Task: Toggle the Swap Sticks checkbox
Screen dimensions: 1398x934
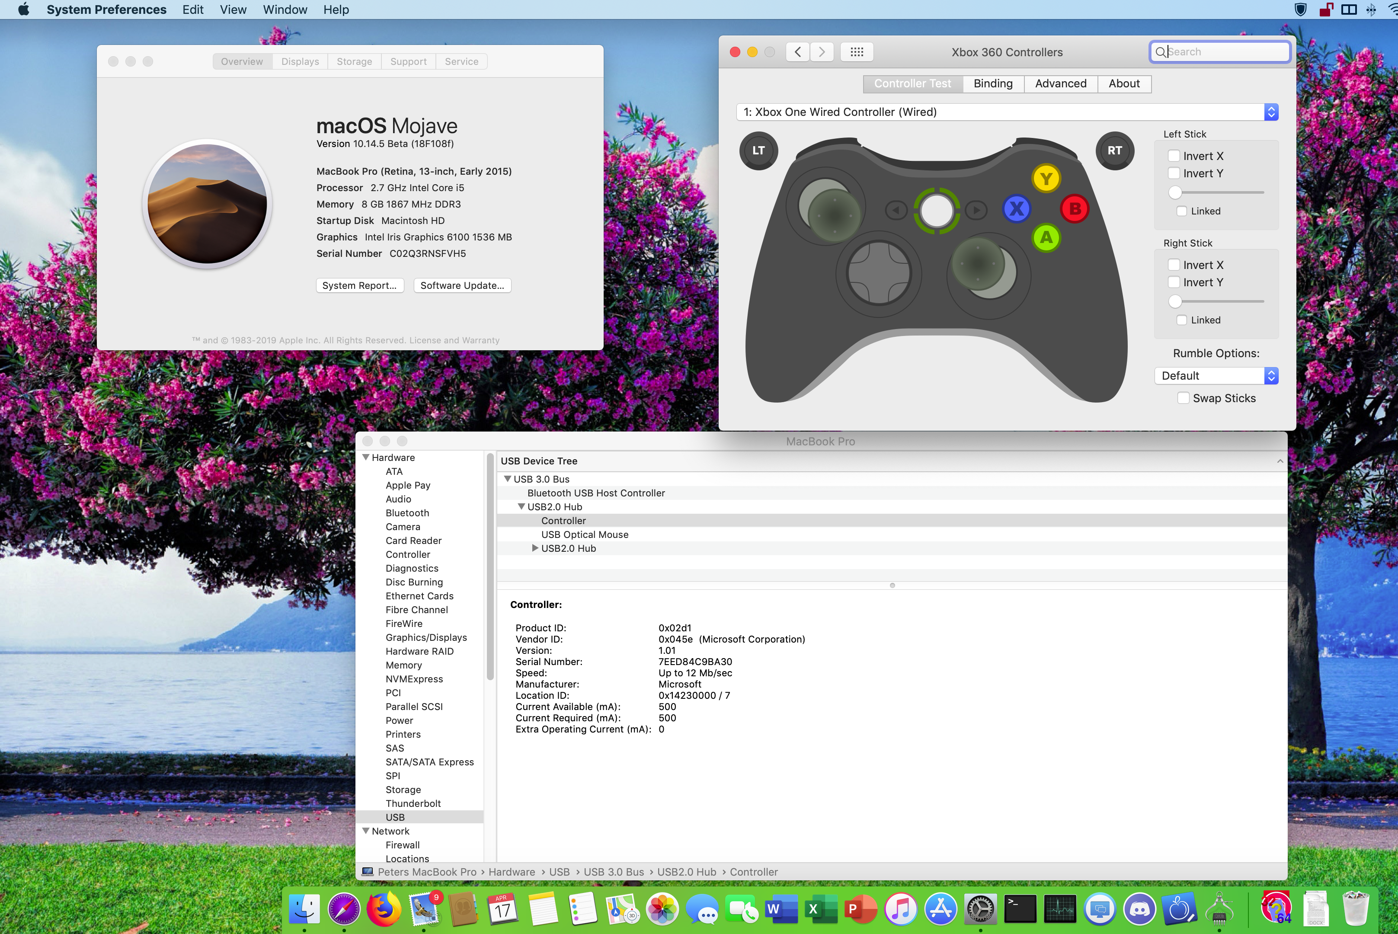Action: [x=1183, y=399]
